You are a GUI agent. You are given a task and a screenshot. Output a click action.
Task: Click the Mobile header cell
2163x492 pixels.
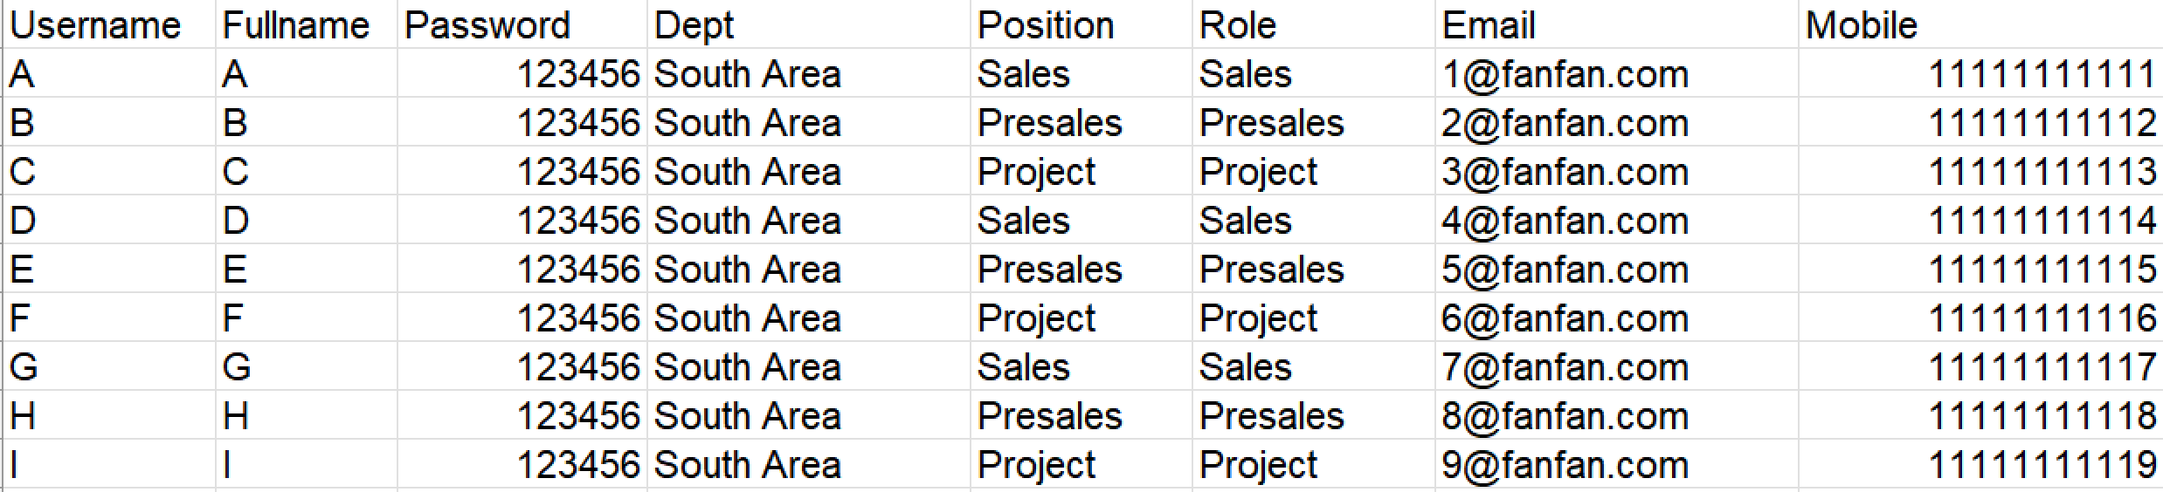(1861, 24)
